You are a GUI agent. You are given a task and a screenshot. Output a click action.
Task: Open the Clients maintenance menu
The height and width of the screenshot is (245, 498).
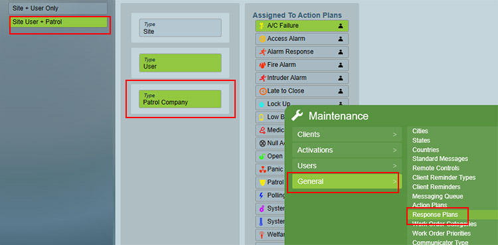[347, 134]
